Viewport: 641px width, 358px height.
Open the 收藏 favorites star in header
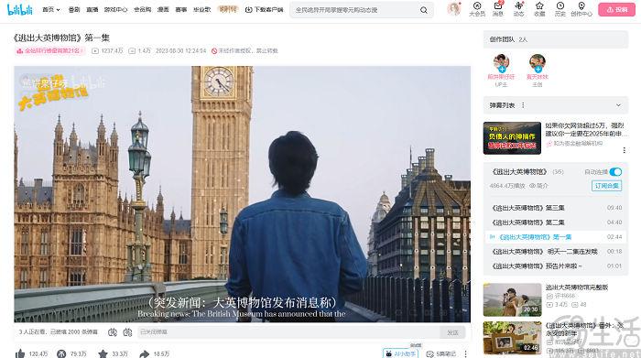click(x=539, y=8)
